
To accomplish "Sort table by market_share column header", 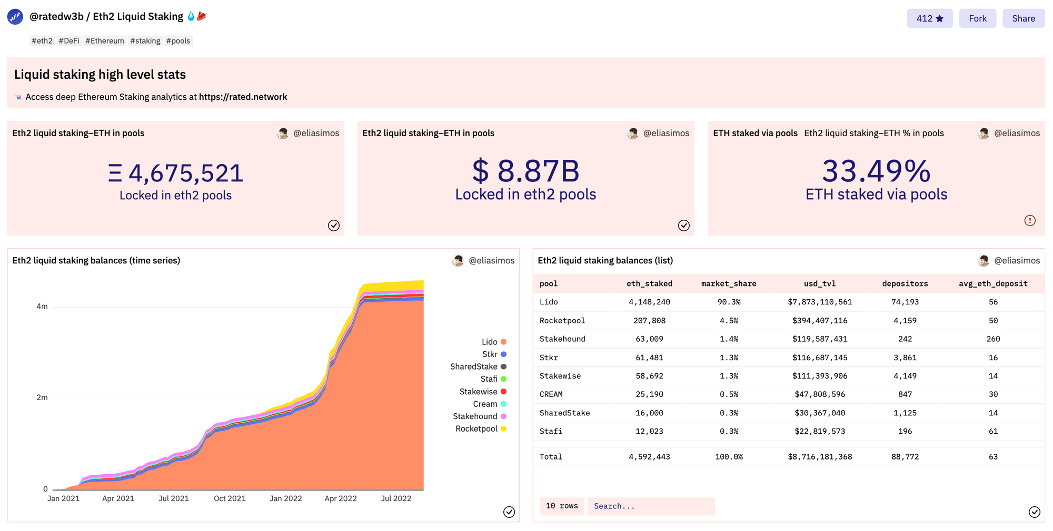I will point(729,284).
